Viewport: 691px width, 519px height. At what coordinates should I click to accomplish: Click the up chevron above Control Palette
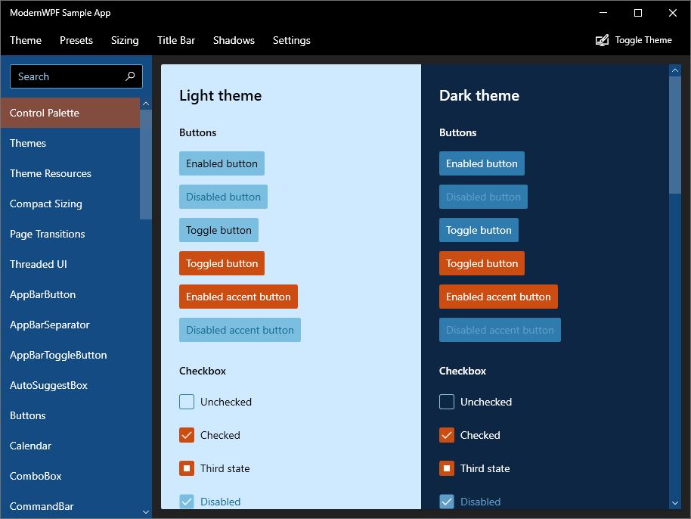pos(145,103)
